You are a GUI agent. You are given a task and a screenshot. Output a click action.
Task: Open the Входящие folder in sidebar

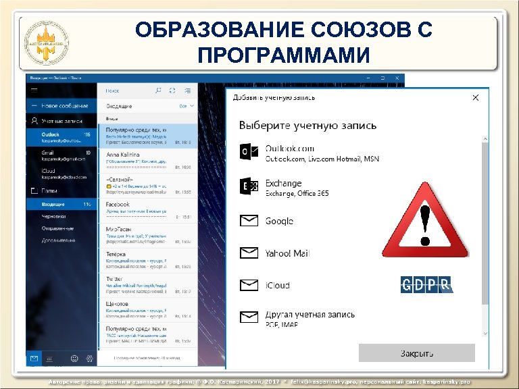click(61, 205)
